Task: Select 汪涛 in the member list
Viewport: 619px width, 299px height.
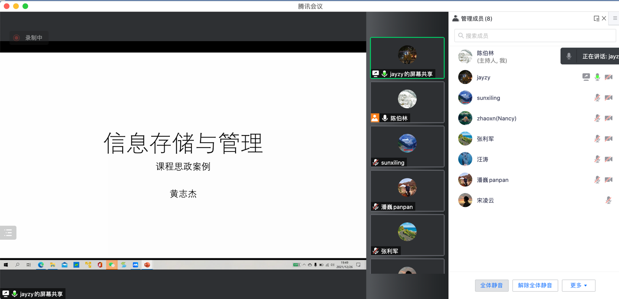Action: click(x=483, y=159)
